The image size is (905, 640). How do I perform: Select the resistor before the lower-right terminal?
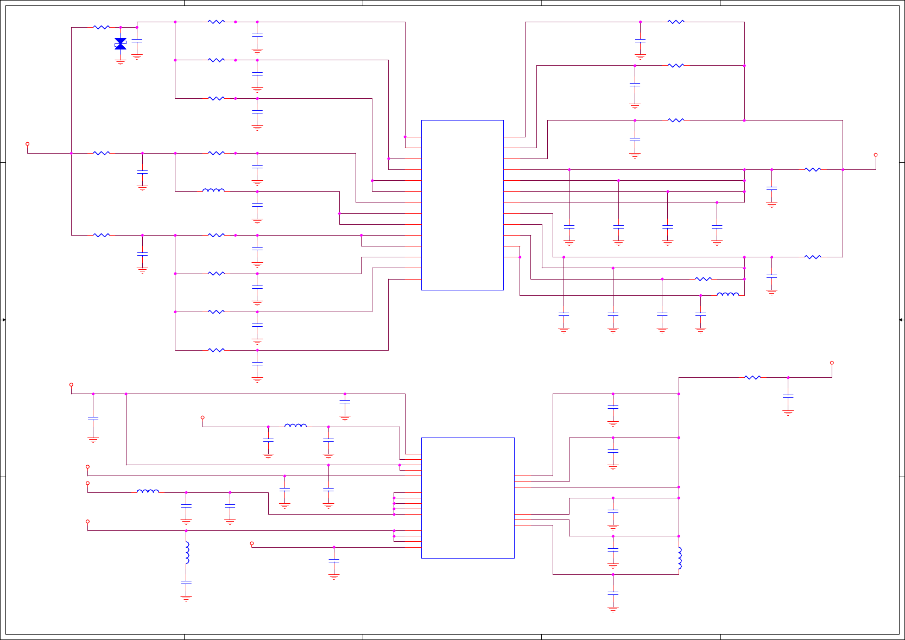[x=752, y=377]
